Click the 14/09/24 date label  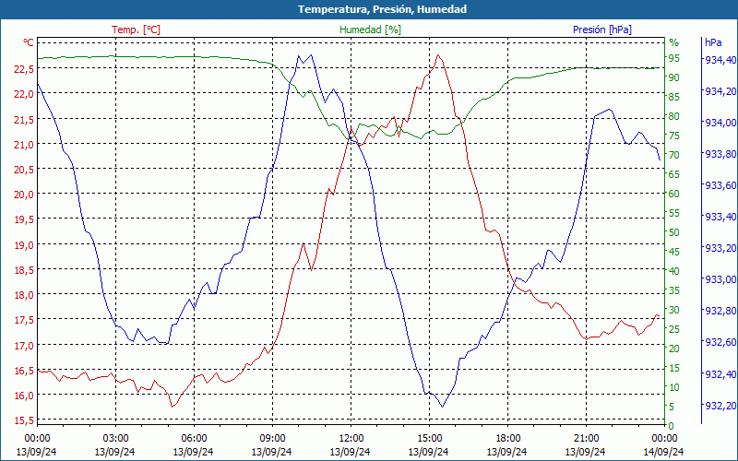(663, 452)
